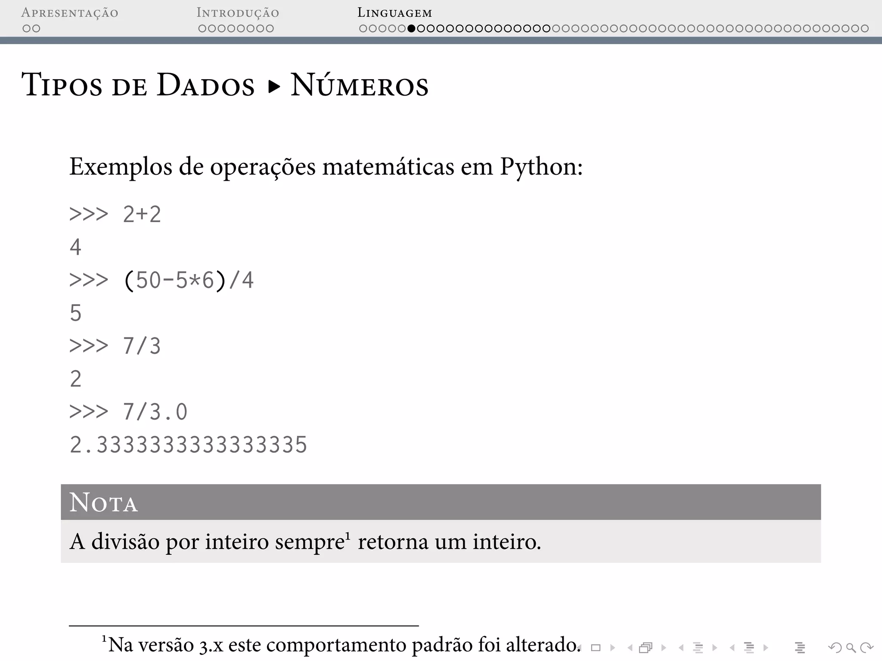Go to previous frame arrow
Screen dimensions: 882x661
tap(630, 647)
